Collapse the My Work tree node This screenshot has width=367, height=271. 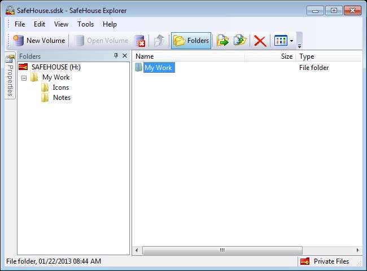tap(24, 78)
